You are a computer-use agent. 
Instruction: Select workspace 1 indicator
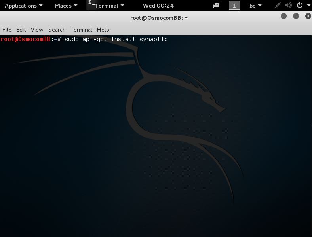tap(234, 6)
